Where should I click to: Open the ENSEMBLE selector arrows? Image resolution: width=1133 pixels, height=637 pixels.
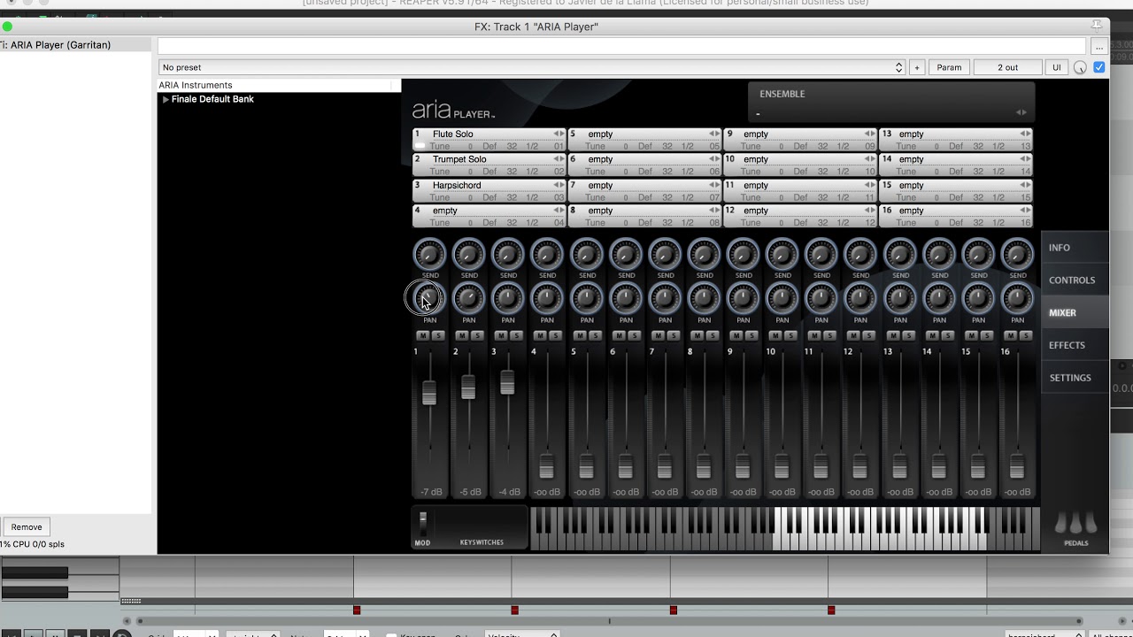point(1021,112)
